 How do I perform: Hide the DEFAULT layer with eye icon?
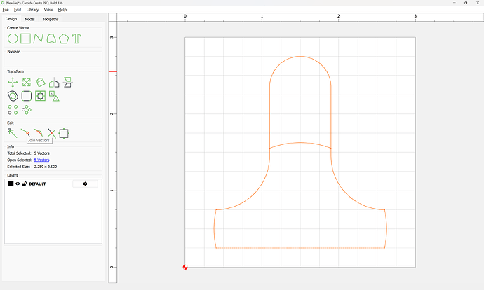pyautogui.click(x=18, y=184)
